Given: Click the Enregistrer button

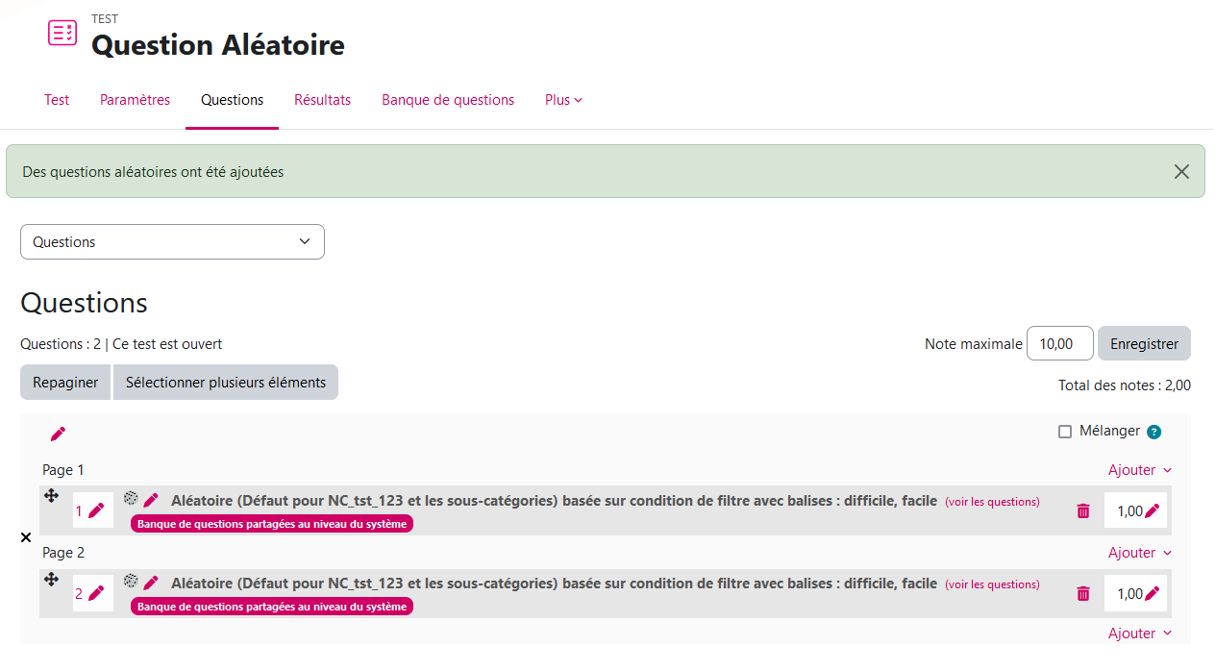Looking at the screenshot, I should (x=1144, y=343).
